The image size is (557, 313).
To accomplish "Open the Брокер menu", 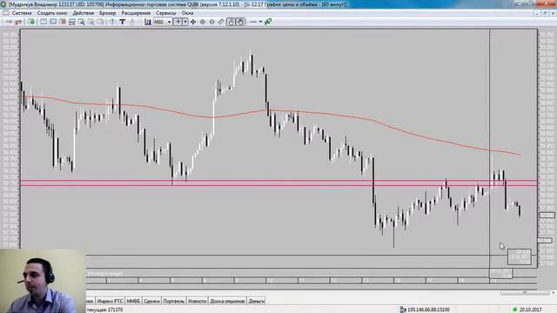I will pos(108,13).
